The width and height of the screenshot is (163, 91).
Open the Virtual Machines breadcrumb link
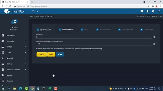click(37, 16)
